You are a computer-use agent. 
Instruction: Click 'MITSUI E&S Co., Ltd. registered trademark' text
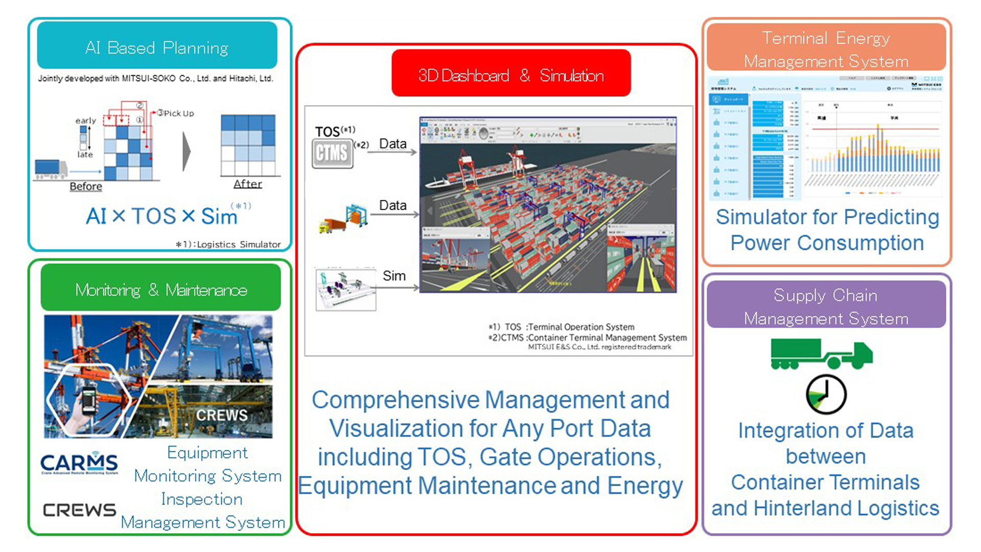click(x=600, y=347)
